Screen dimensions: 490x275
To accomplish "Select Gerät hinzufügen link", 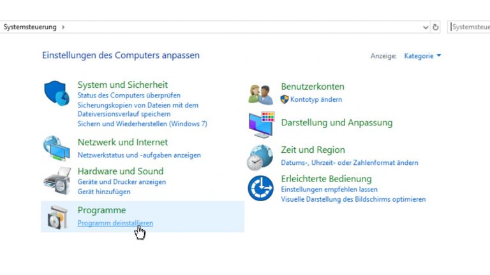I will 104,192.
